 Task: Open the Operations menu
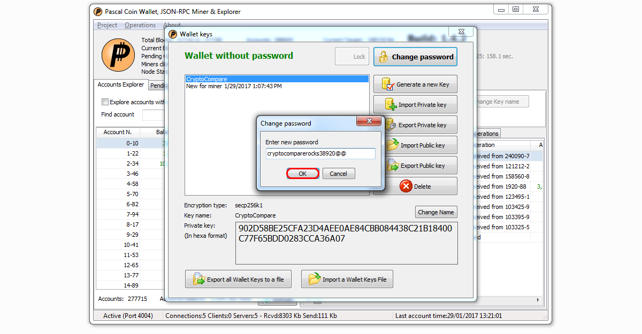pyautogui.click(x=140, y=25)
